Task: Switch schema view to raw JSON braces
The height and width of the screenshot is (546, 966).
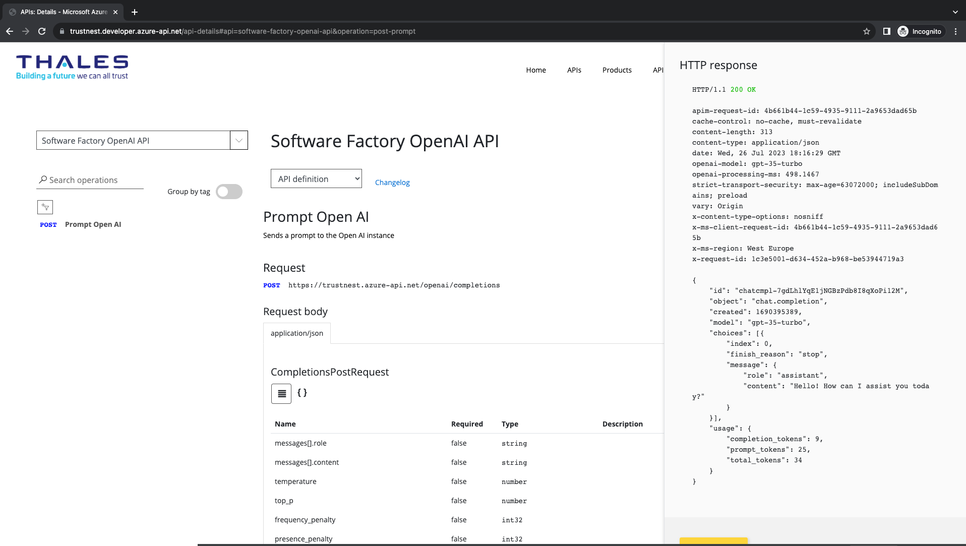Action: (302, 393)
